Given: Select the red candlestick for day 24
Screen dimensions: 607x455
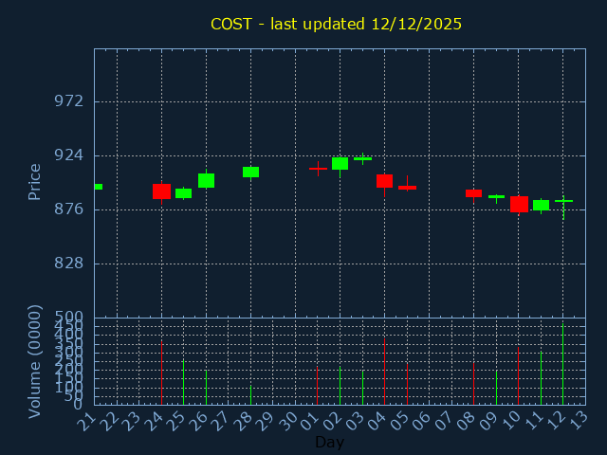Looking at the screenshot, I should (x=161, y=191).
